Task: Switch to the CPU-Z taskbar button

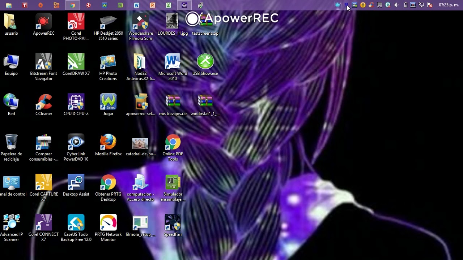Action: tap(184, 5)
